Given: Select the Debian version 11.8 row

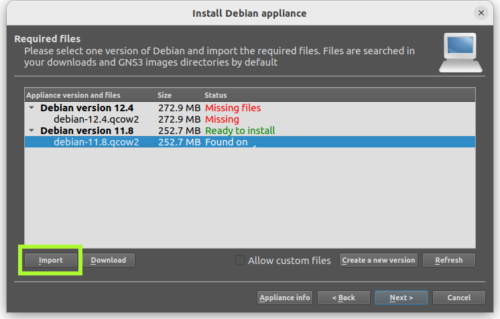Looking at the screenshot, I should [x=250, y=131].
